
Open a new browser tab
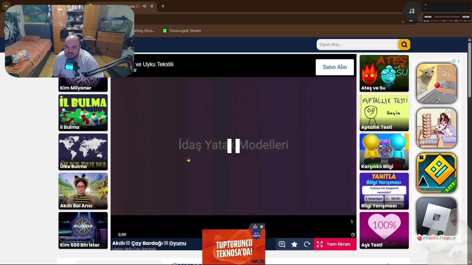pyautogui.click(x=163, y=6)
